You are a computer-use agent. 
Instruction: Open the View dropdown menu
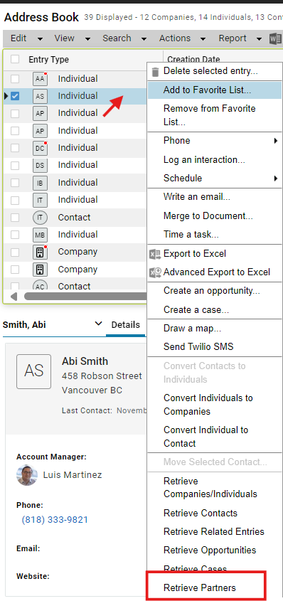[x=72, y=38]
